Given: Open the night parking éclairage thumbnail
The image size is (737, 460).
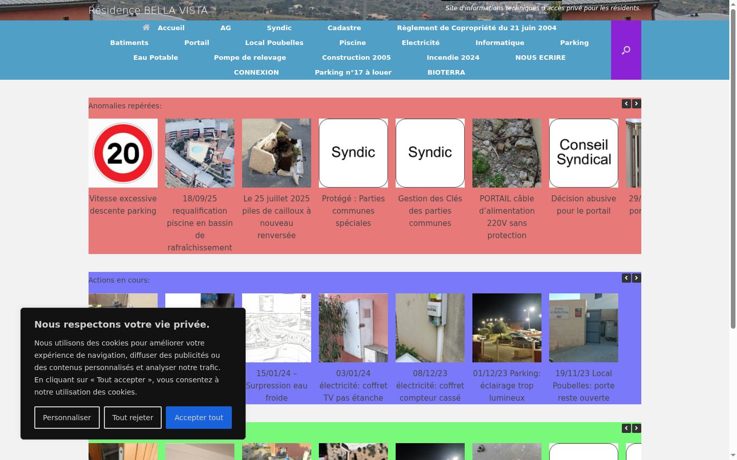Looking at the screenshot, I should 507,328.
